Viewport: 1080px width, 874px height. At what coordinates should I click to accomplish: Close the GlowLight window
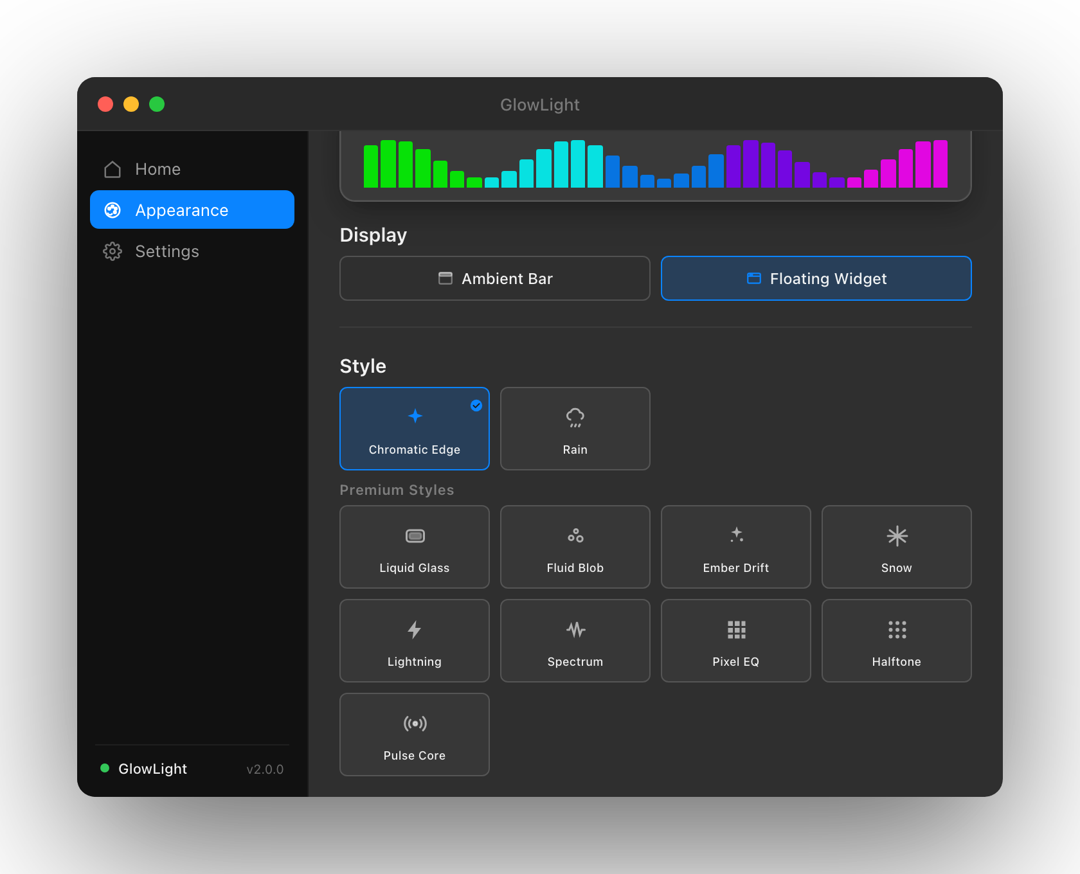(x=105, y=104)
